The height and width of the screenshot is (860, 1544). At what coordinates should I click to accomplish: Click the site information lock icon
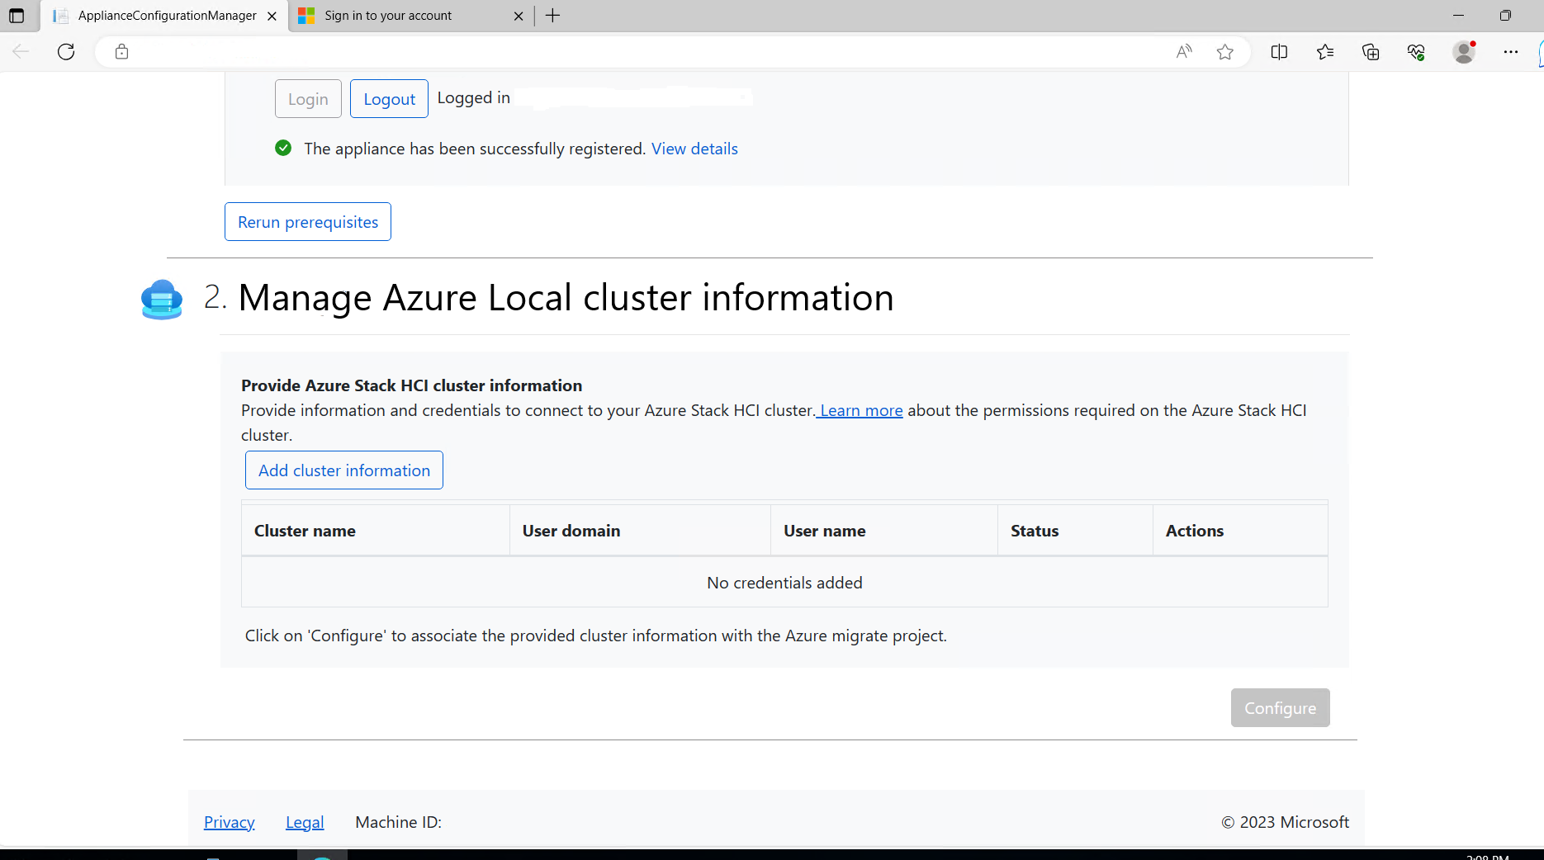coord(122,52)
